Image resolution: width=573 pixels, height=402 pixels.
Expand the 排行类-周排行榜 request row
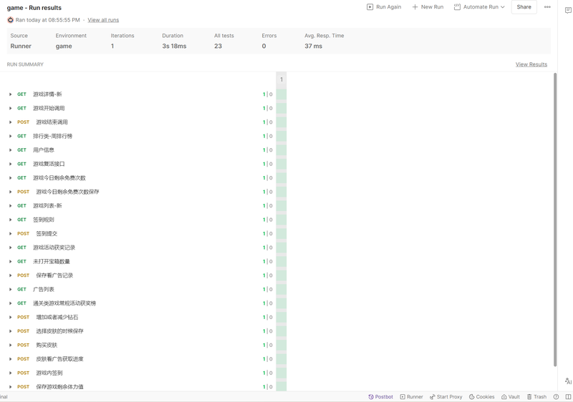coord(10,136)
